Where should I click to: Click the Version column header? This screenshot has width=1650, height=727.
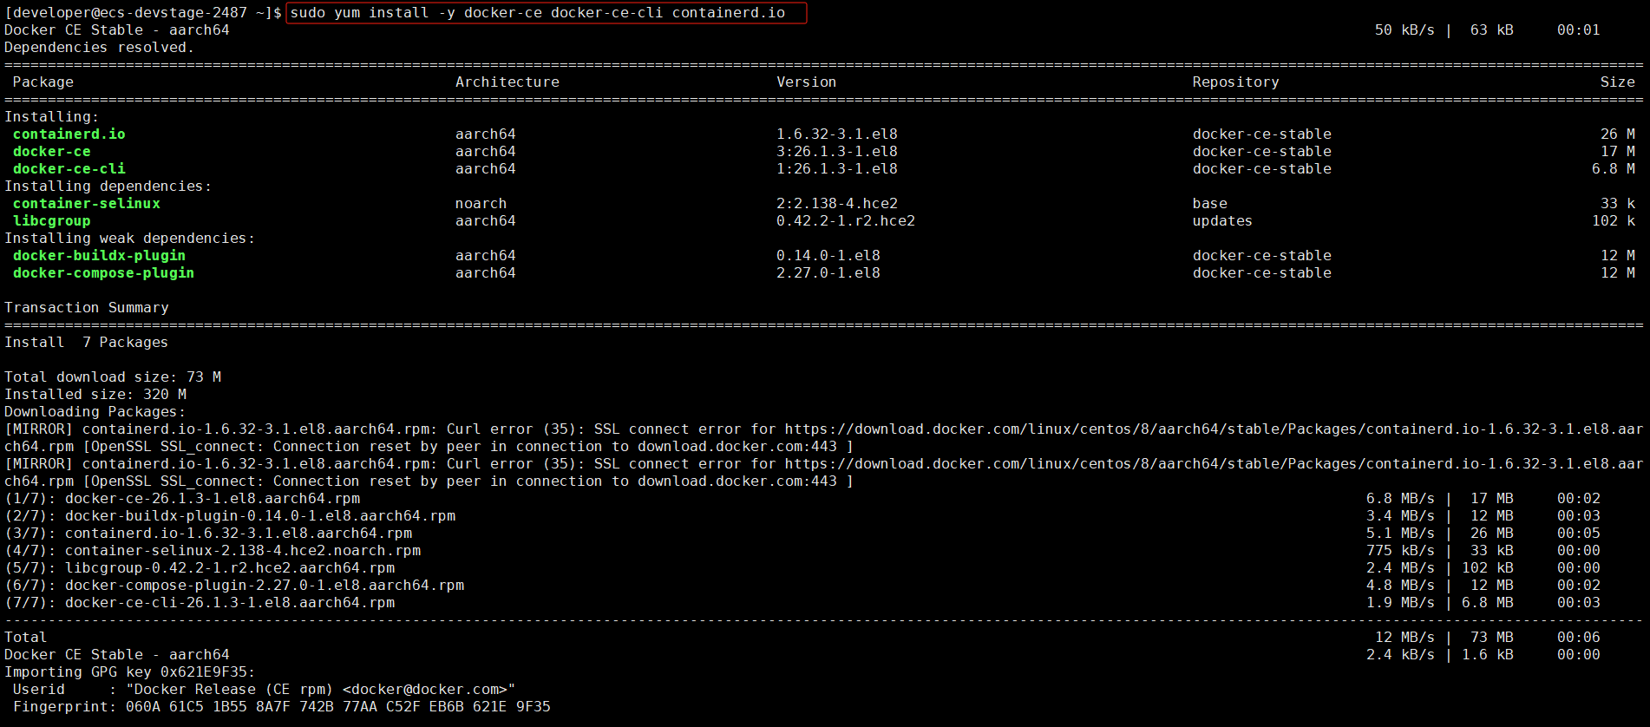point(807,82)
